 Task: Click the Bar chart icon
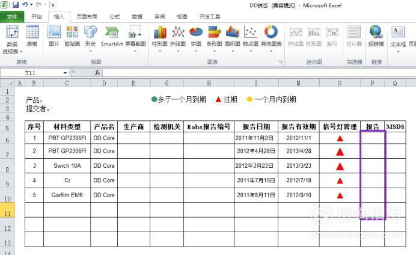(214, 32)
